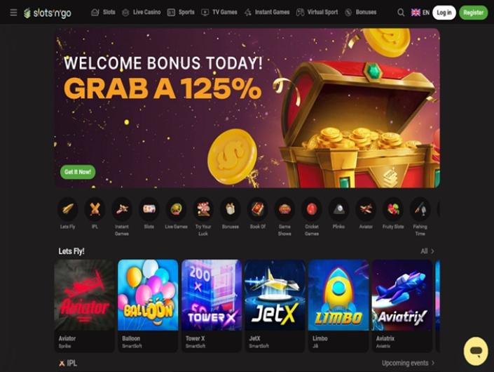Screen dimensions: 494x372
Task: Expand All games in Lets Fly
Action: (427, 251)
